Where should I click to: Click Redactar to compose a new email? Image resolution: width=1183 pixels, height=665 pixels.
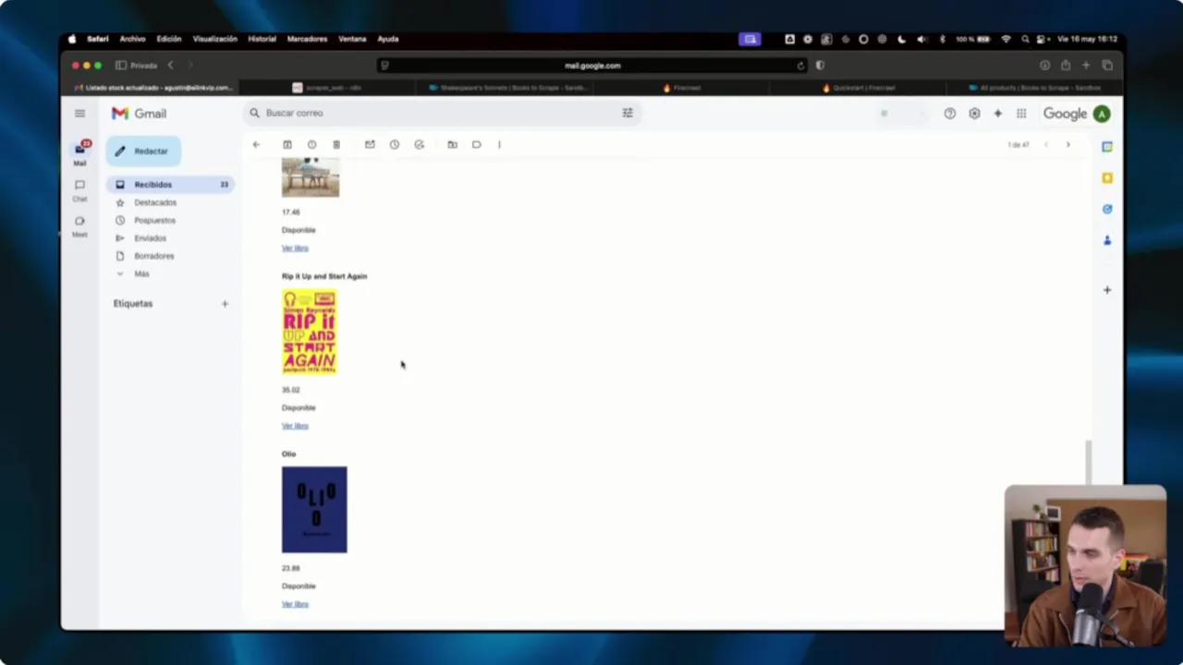(x=143, y=151)
